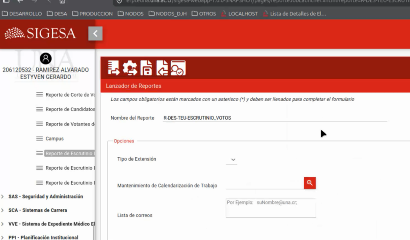Collapse the sidebar with the chevron button
The image size is (410, 240).
click(95, 34)
